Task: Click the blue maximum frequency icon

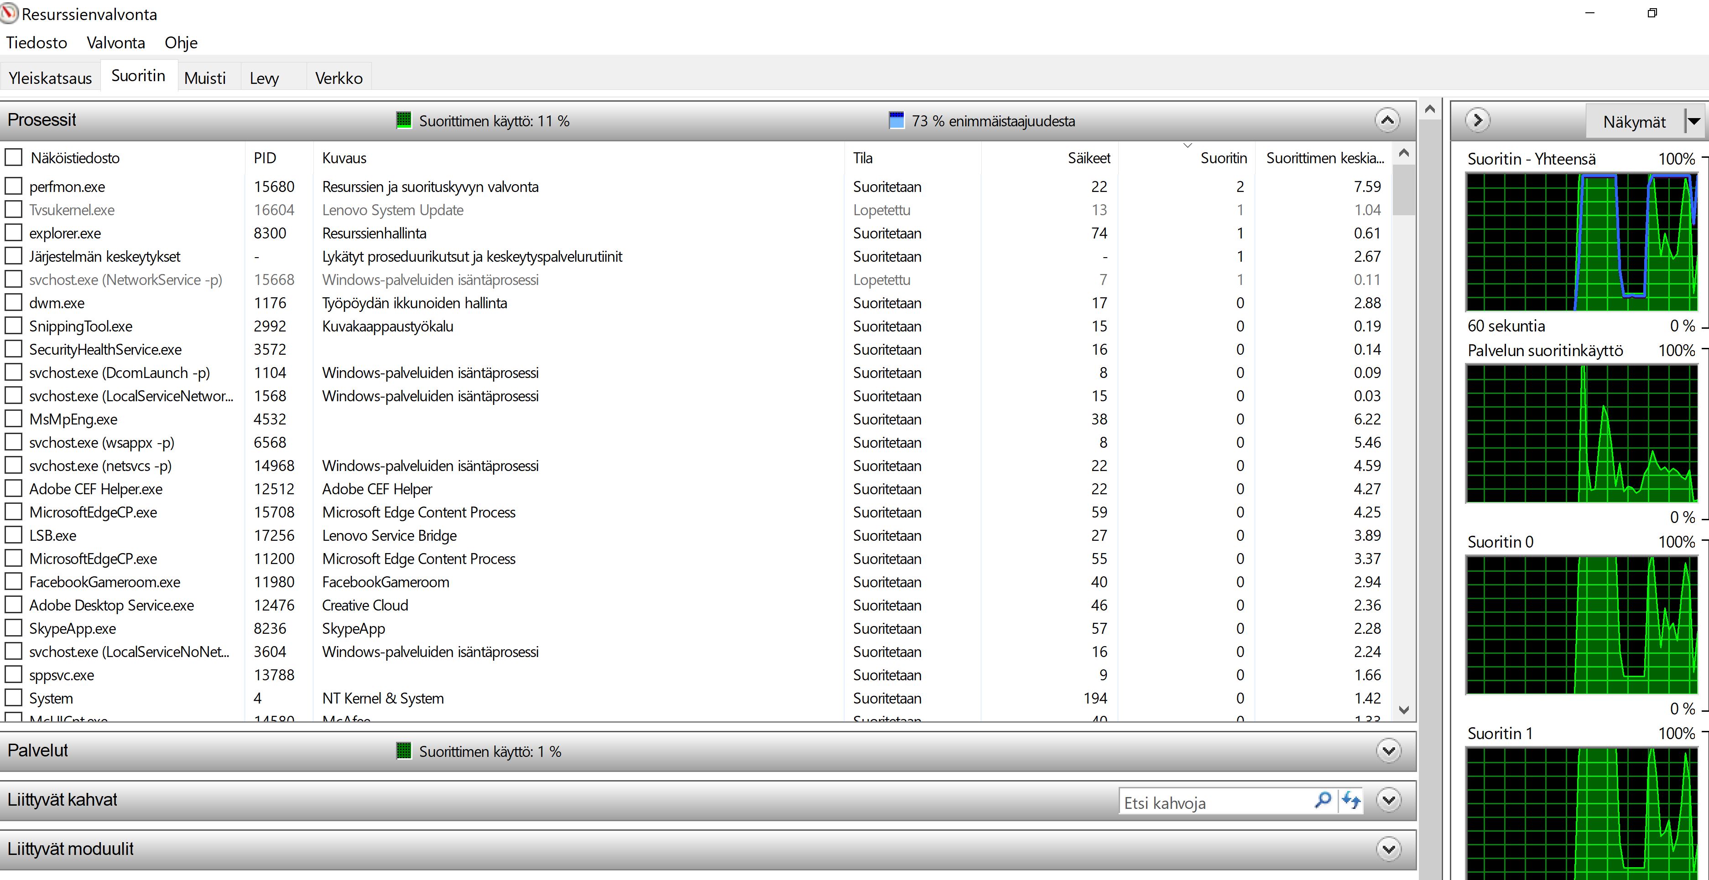Action: 896,120
